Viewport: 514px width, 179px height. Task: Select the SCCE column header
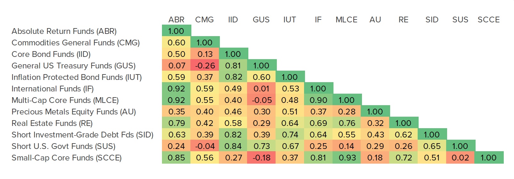click(x=488, y=20)
